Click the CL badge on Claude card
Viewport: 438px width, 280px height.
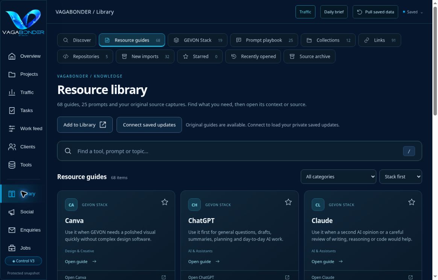coord(318,205)
